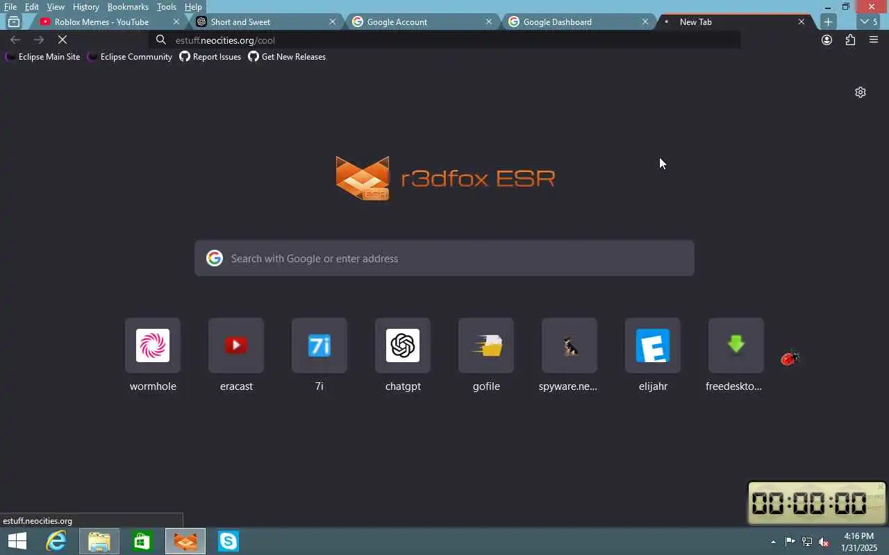Open the Windows Start button

[x=17, y=541]
